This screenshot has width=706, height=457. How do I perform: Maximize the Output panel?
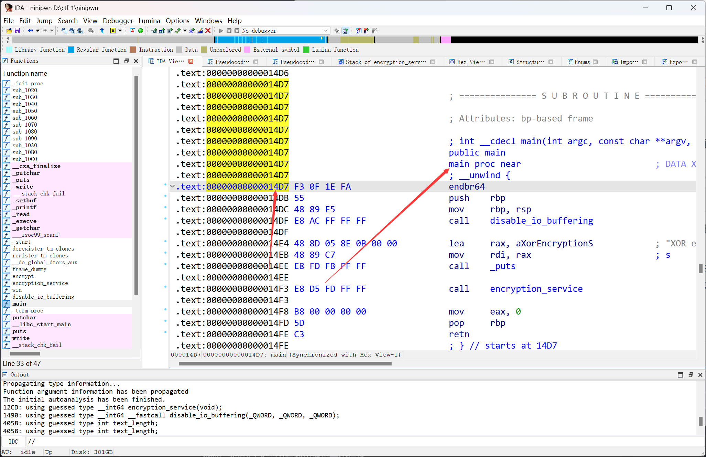680,375
